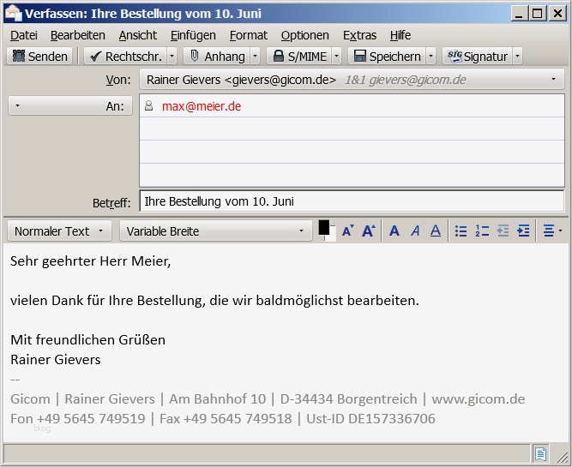This screenshot has width=572, height=467.
Task: Save the draft with Speichern button
Action: pyautogui.click(x=387, y=57)
